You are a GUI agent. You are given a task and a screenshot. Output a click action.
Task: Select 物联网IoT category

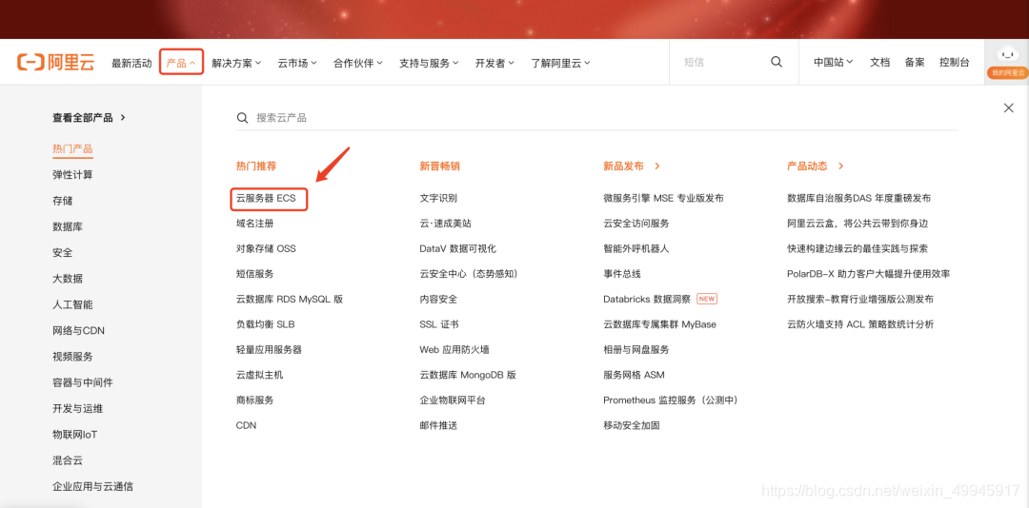[x=75, y=435]
